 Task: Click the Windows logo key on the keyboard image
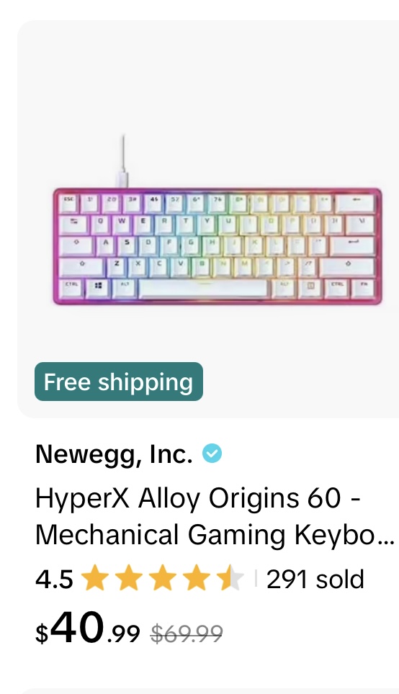coord(99,286)
